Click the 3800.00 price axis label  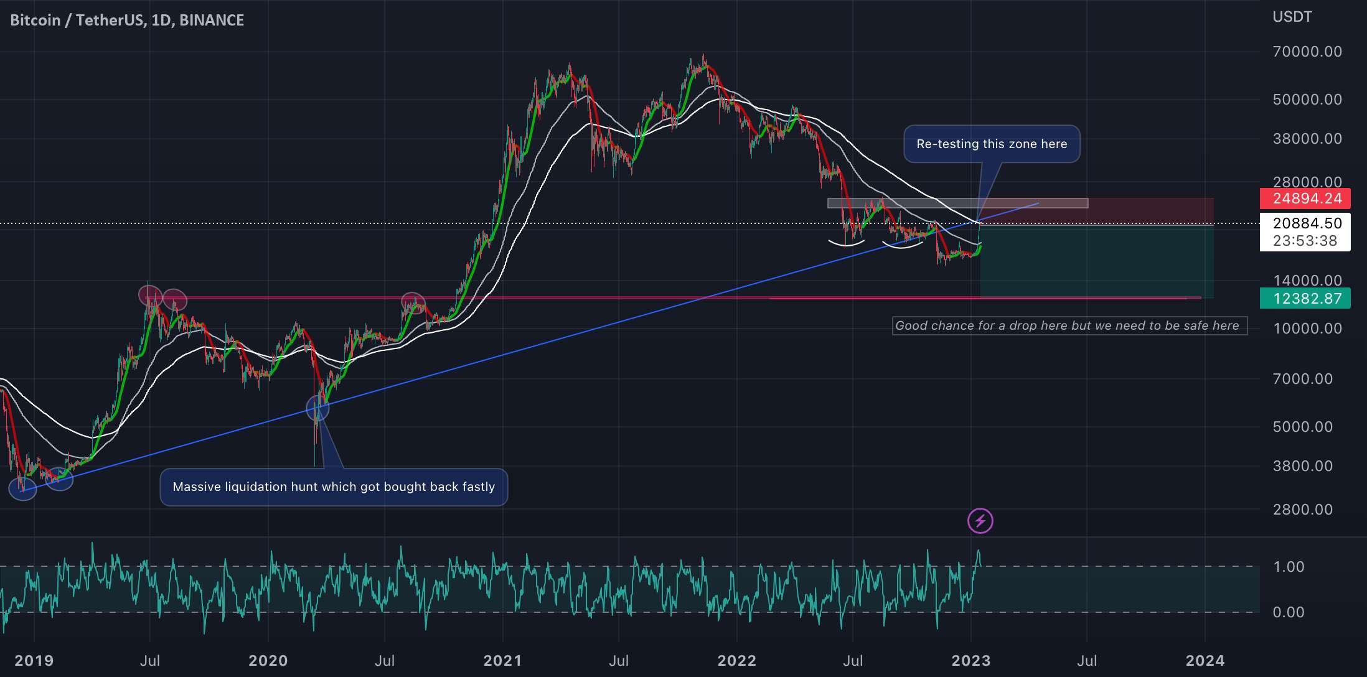click(1303, 466)
